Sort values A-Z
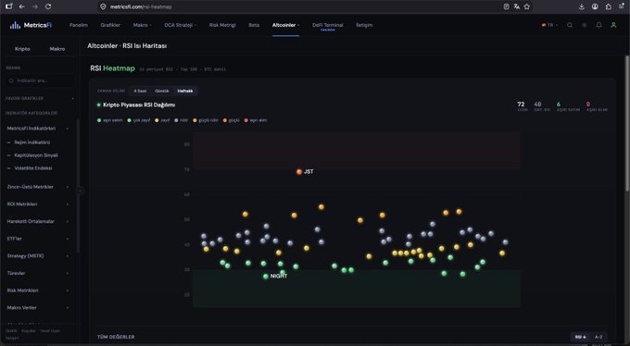The height and width of the screenshot is (346, 630). tap(598, 337)
